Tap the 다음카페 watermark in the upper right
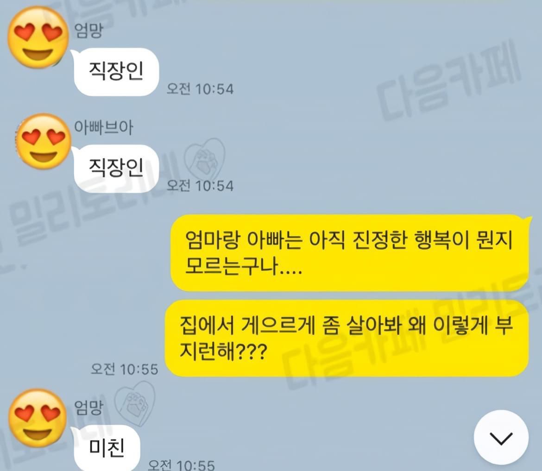542x471 pixels. click(x=449, y=83)
